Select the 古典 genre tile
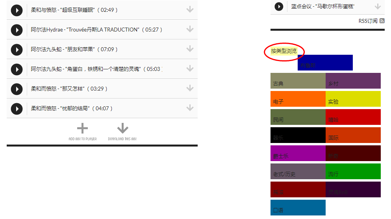Image resolution: width=391 pixels, height=219 pixels. pyautogui.click(x=298, y=81)
